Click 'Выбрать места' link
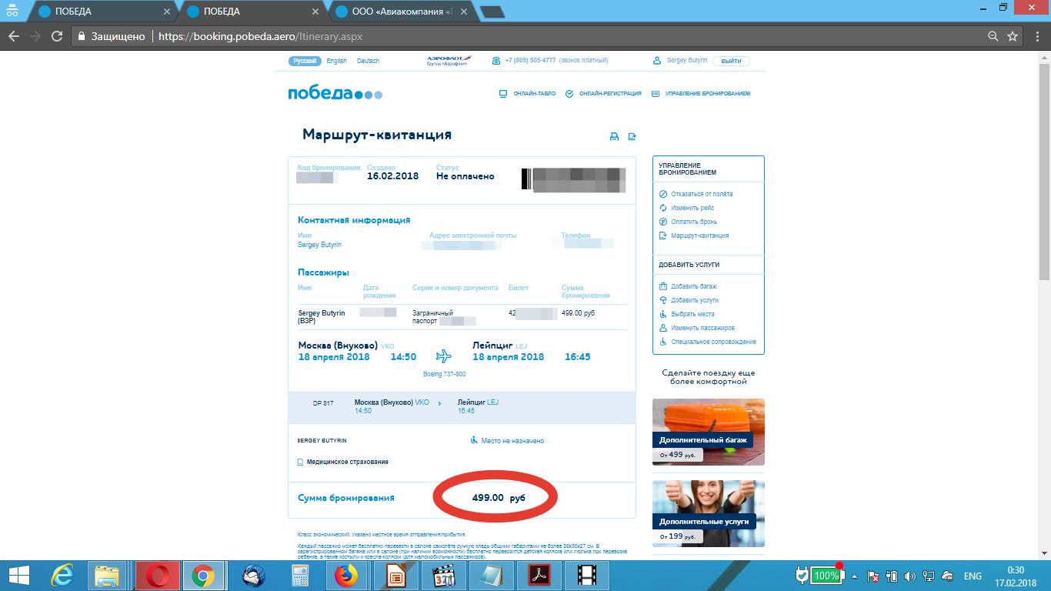The height and width of the screenshot is (591, 1051). [692, 314]
